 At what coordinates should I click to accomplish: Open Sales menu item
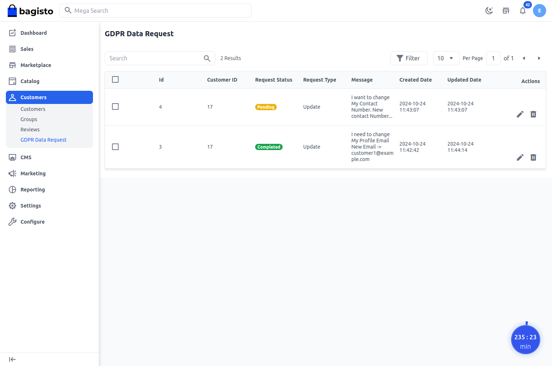[49, 49]
